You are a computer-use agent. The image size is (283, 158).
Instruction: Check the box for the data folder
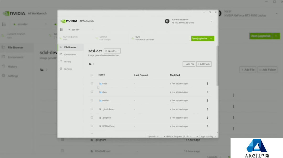(92, 92)
